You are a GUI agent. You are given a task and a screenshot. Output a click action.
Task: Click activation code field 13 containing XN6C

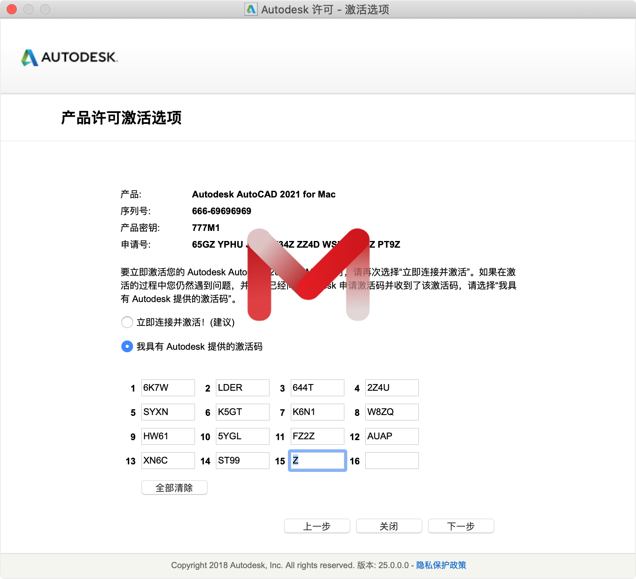(x=168, y=461)
